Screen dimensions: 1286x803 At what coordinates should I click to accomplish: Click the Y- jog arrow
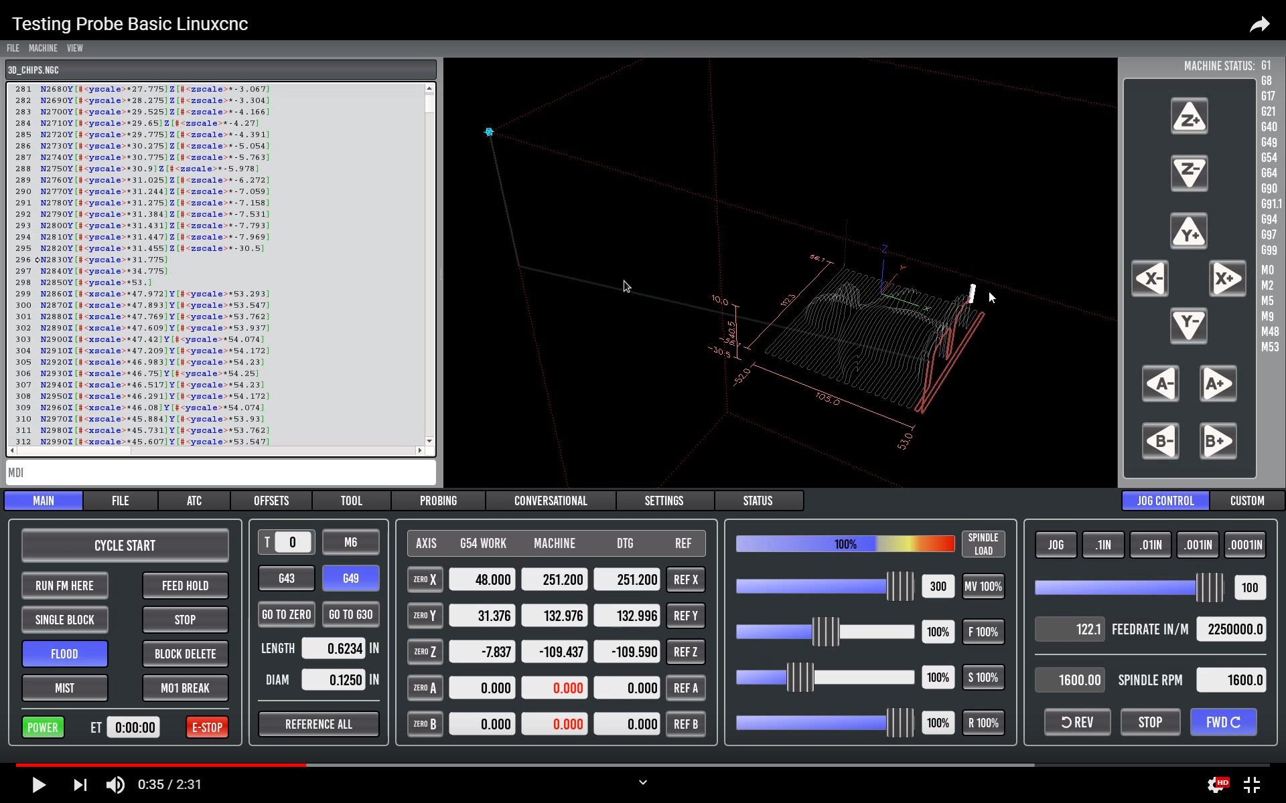[1189, 326]
